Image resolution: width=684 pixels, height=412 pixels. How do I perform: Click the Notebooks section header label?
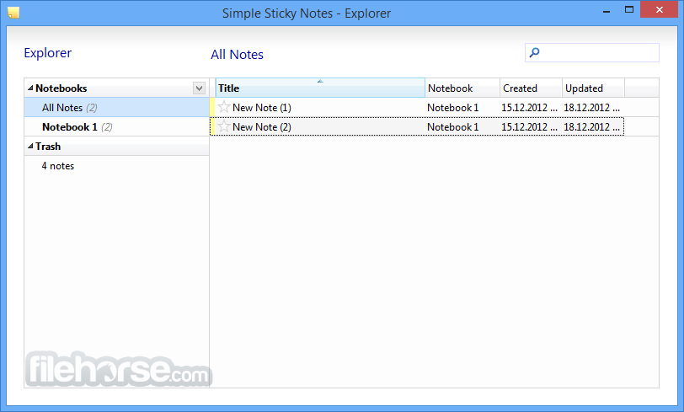click(x=61, y=88)
